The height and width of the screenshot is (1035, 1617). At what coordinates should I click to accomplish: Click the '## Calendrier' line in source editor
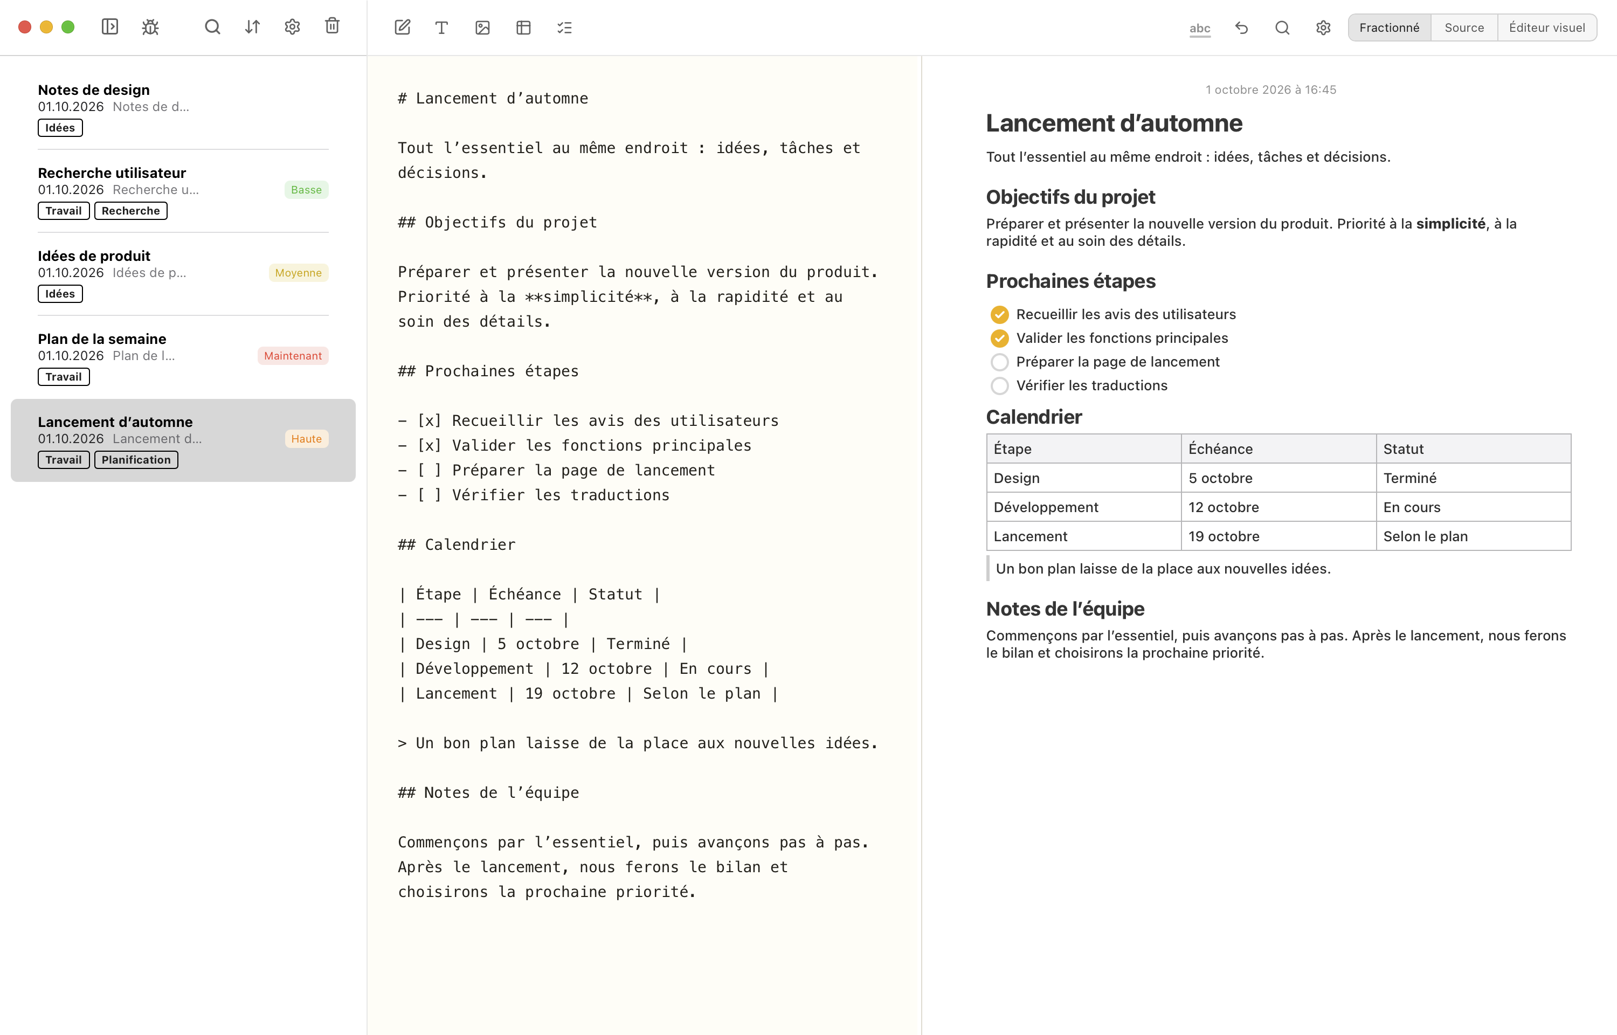click(x=457, y=544)
